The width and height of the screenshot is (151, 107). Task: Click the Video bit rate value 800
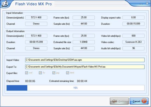(x=133, y=36)
